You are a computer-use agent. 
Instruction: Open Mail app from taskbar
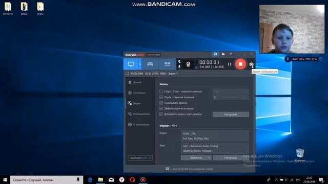(x=111, y=180)
